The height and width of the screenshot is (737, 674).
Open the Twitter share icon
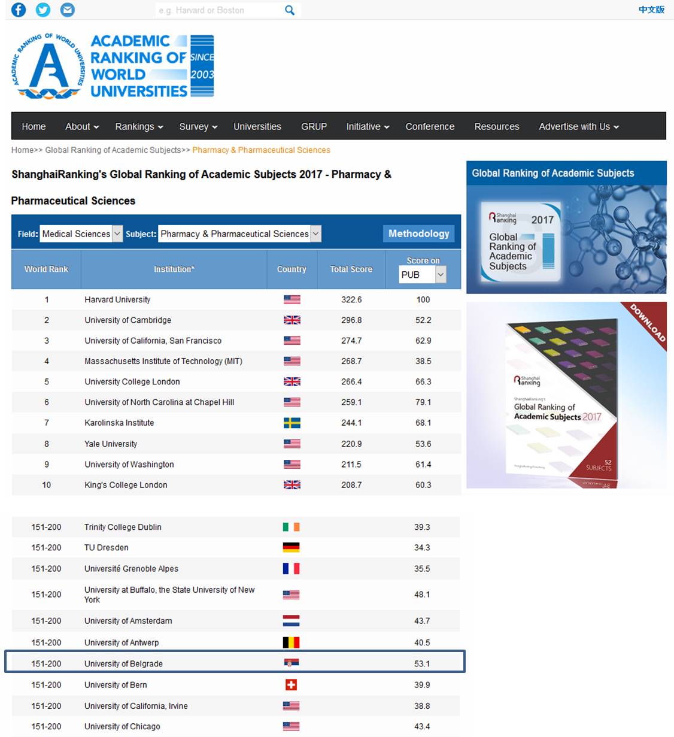(x=43, y=10)
